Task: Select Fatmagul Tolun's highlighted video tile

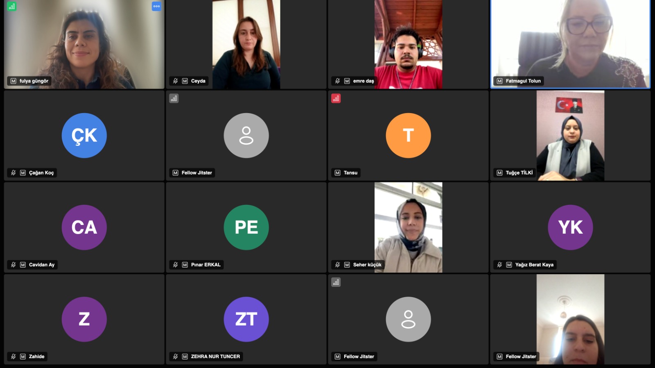Action: [x=570, y=44]
